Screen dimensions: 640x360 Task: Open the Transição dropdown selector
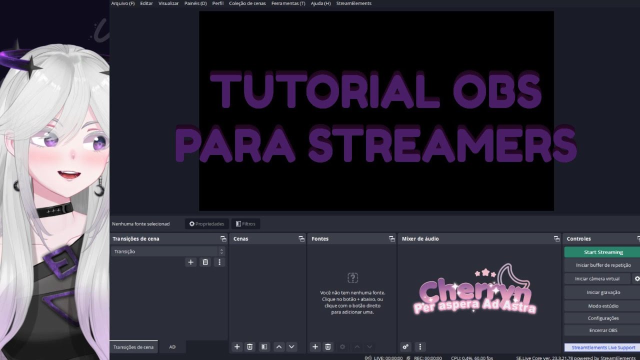click(x=168, y=251)
